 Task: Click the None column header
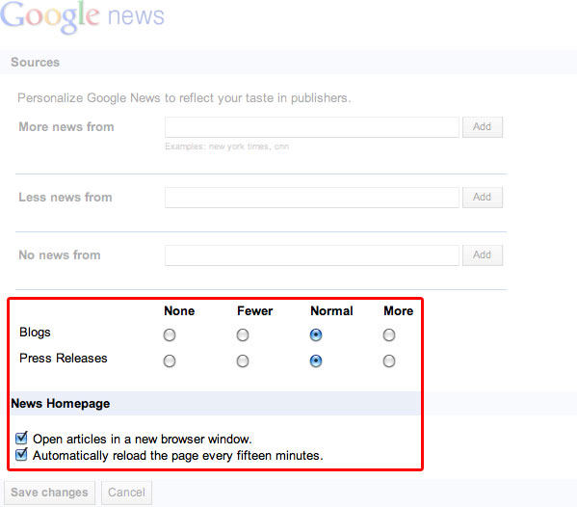tap(179, 310)
